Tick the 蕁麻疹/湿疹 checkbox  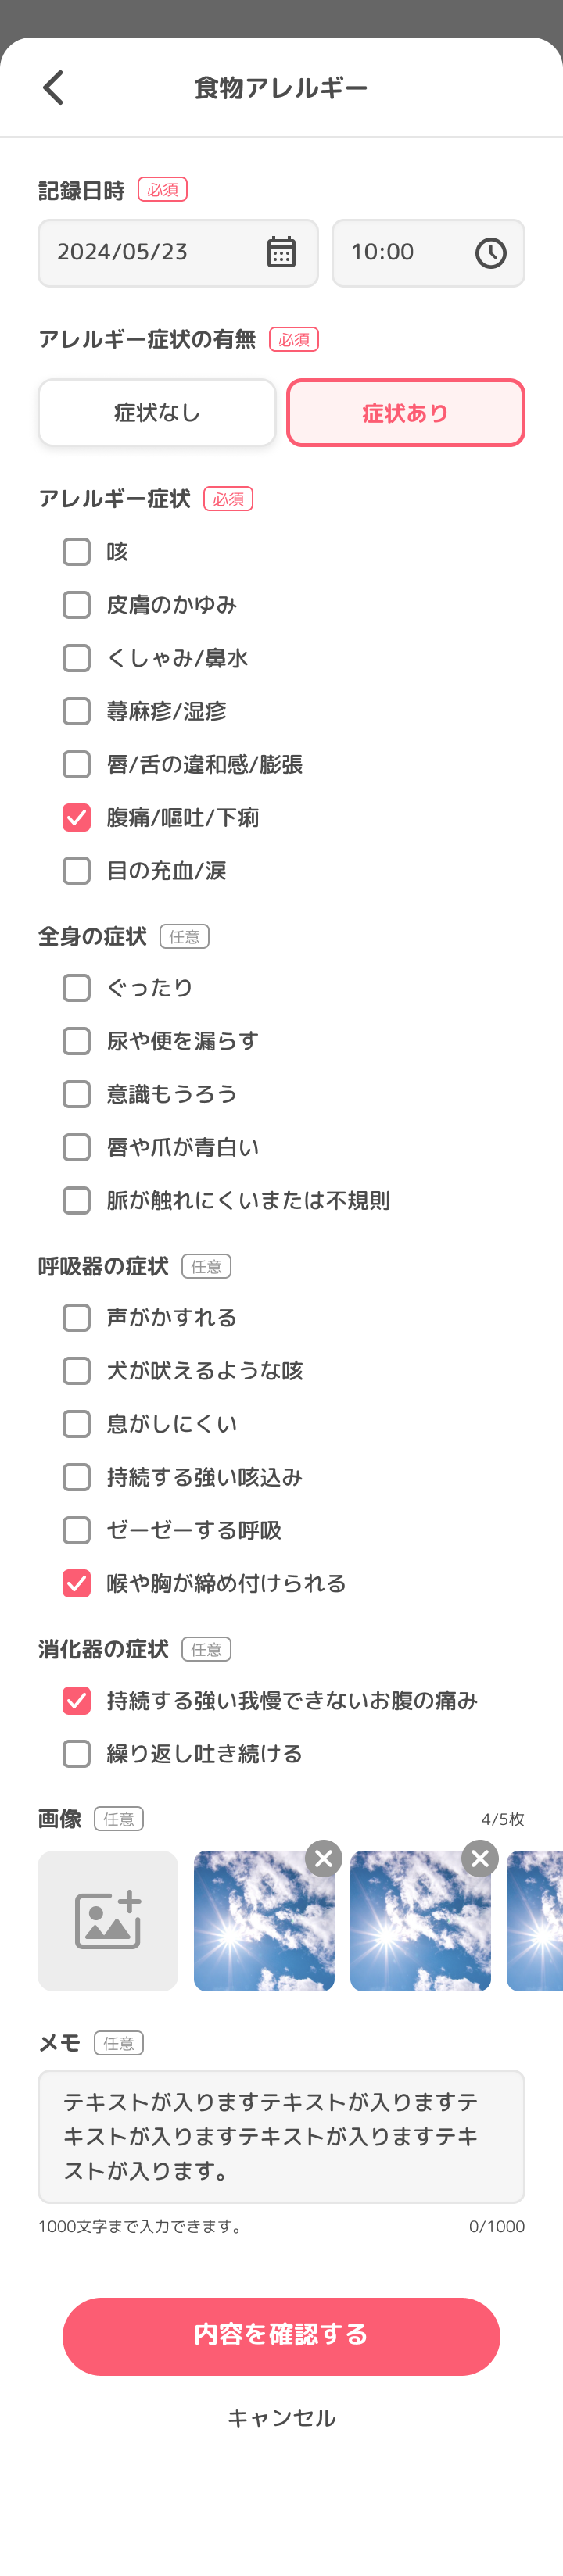77,711
